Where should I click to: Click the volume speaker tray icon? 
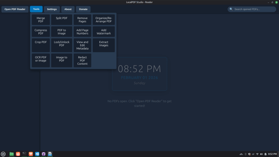click(261, 154)
